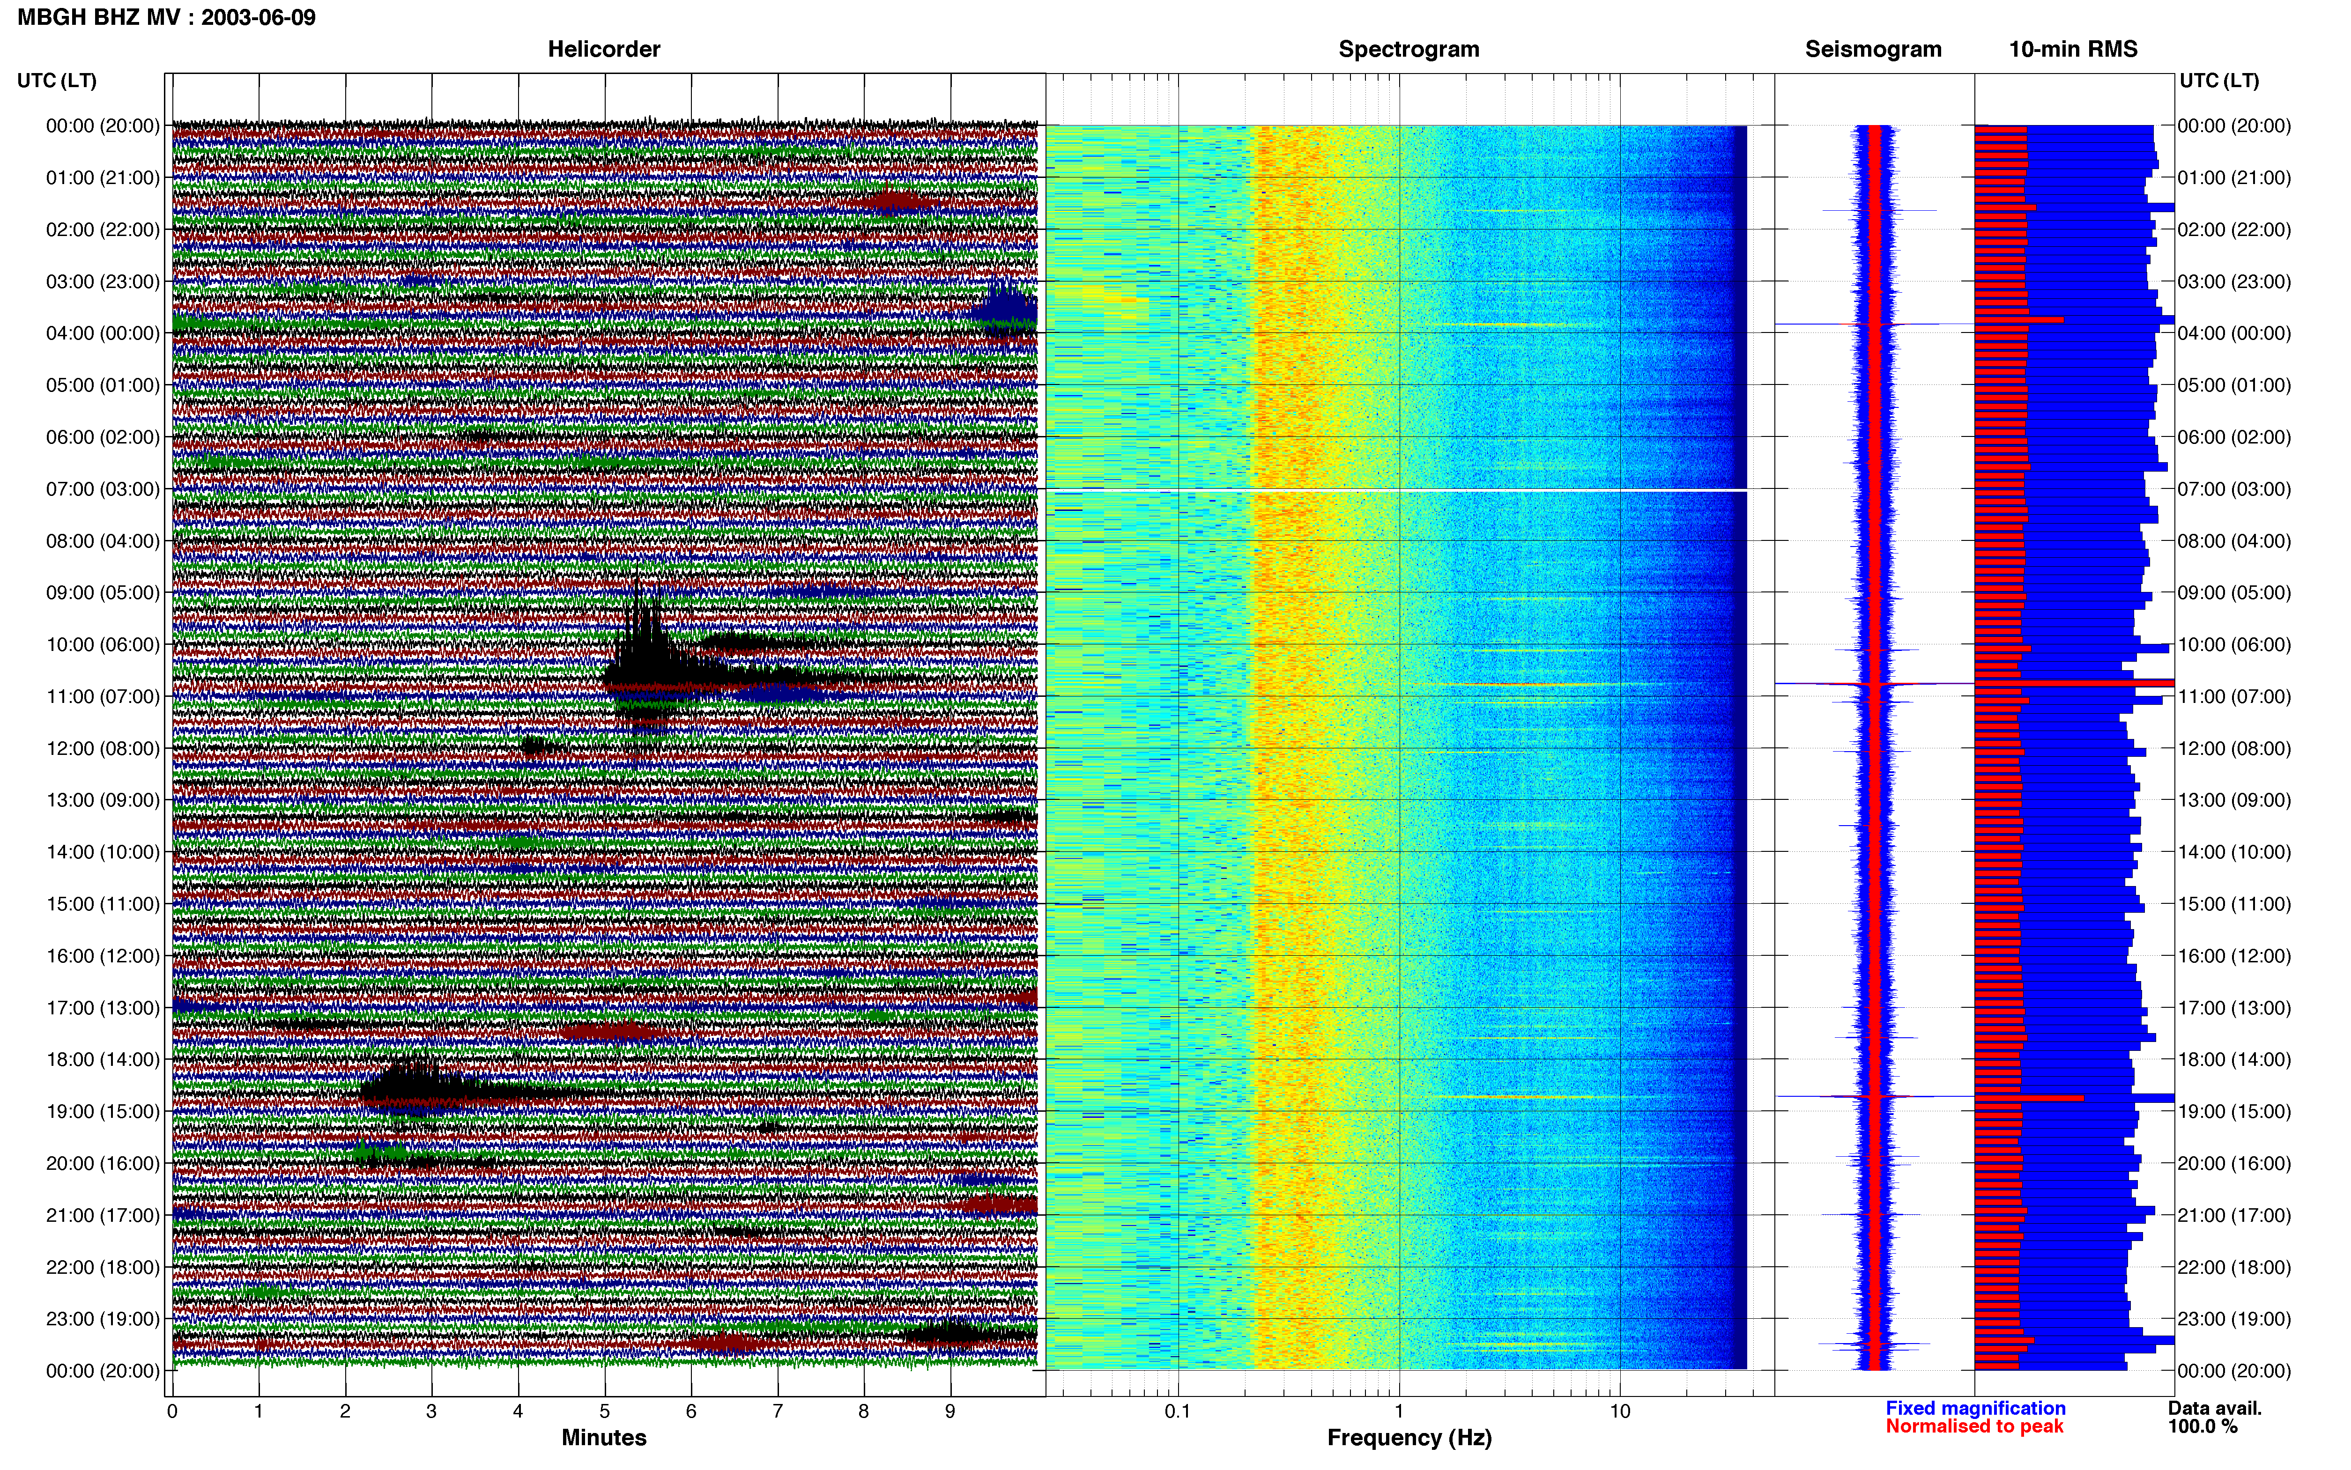Click the blue 'Fixed magnification' legend text
This screenshot has width=2351, height=1470.
(x=1975, y=1408)
